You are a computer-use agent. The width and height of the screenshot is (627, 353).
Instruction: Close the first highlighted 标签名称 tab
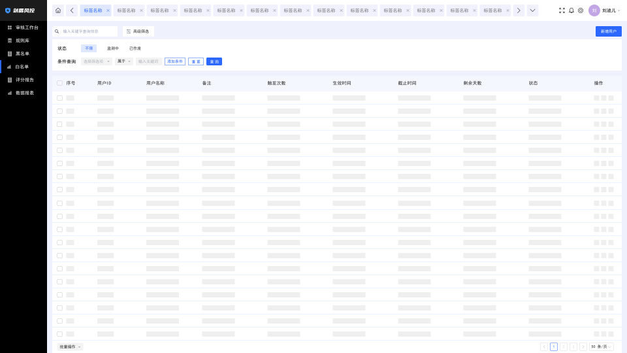point(108,10)
